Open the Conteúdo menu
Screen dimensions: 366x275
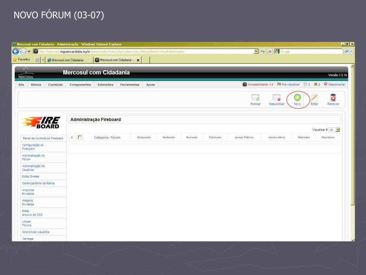tap(55, 85)
